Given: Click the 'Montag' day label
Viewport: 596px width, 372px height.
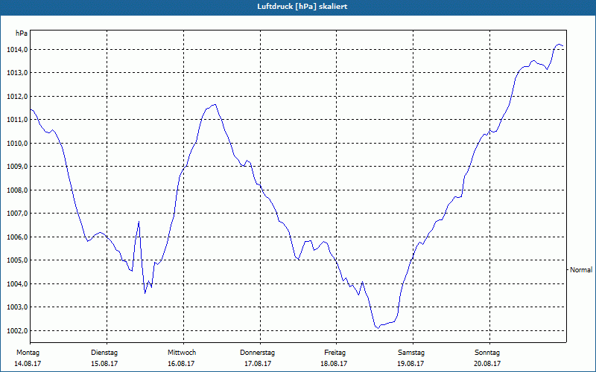Looking at the screenshot, I should 28,353.
